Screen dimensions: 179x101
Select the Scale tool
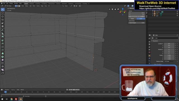point(3,23)
